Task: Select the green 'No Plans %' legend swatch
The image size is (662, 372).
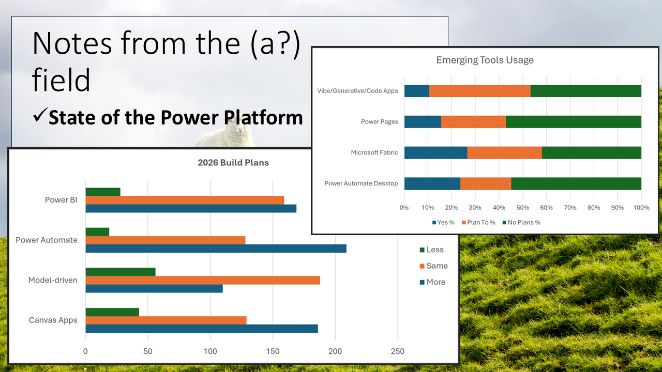Action: point(504,223)
